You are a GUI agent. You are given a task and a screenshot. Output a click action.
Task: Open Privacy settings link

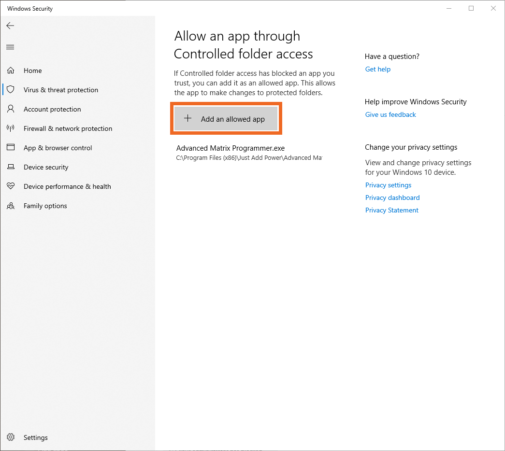pos(388,185)
